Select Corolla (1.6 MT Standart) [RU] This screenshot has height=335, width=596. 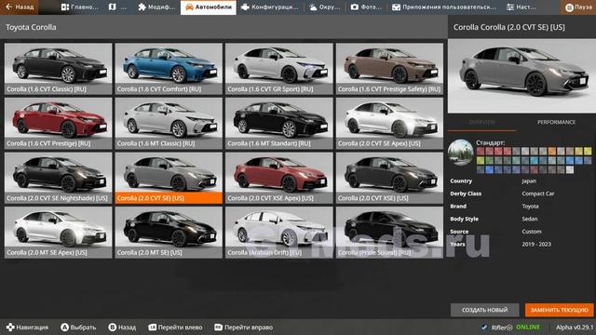point(279,123)
